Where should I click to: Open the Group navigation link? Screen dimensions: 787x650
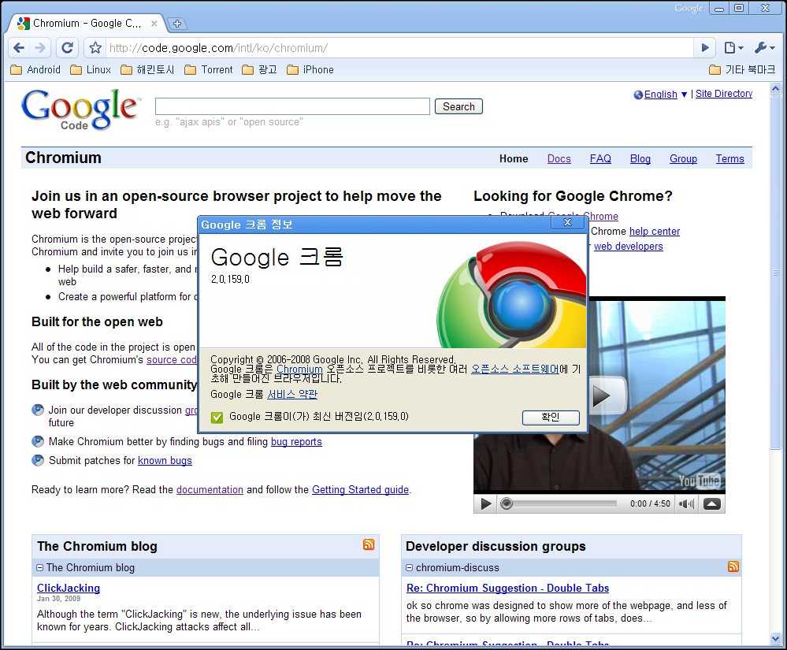click(683, 158)
